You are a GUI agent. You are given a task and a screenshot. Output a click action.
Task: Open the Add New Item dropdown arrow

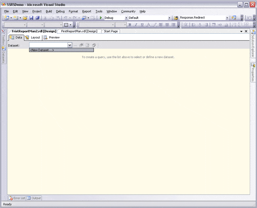pos(20,18)
